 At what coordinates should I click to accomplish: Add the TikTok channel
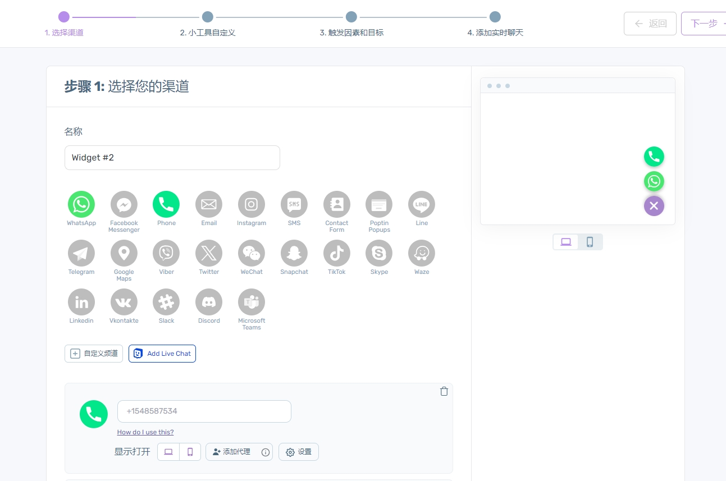coord(337,253)
